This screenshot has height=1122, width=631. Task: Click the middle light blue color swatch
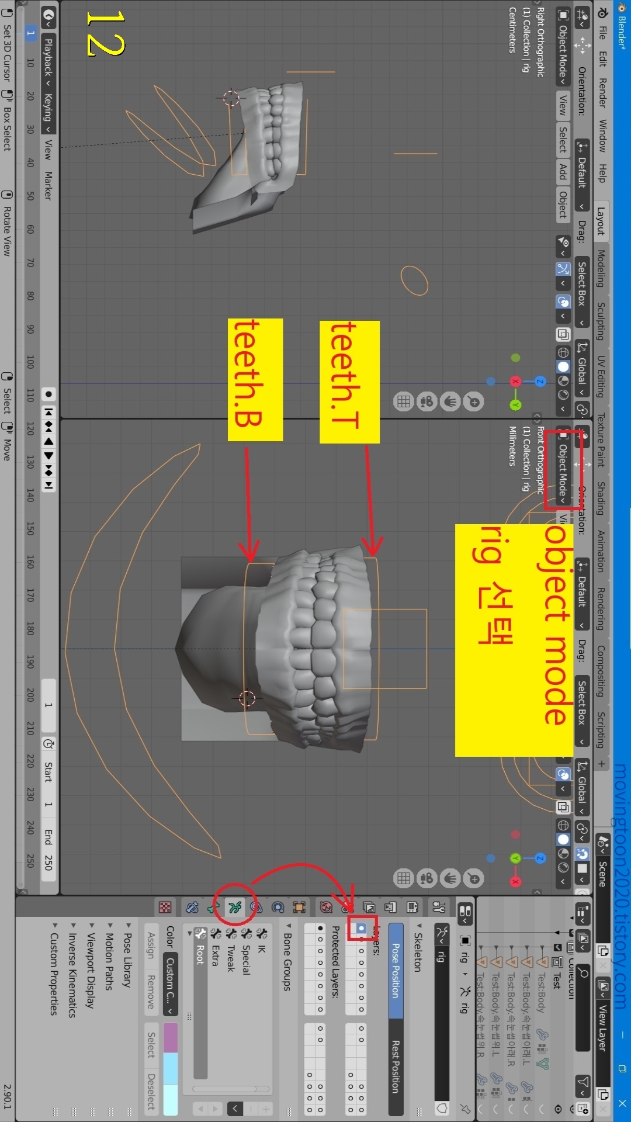pos(171,1068)
